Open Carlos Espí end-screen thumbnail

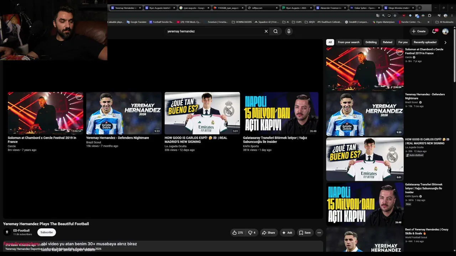tap(202, 113)
